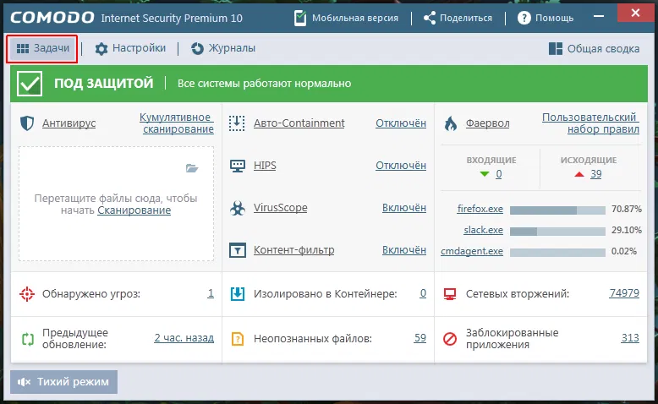Toggle VirusScope 'Включён' status
658x404 pixels.
[404, 208]
